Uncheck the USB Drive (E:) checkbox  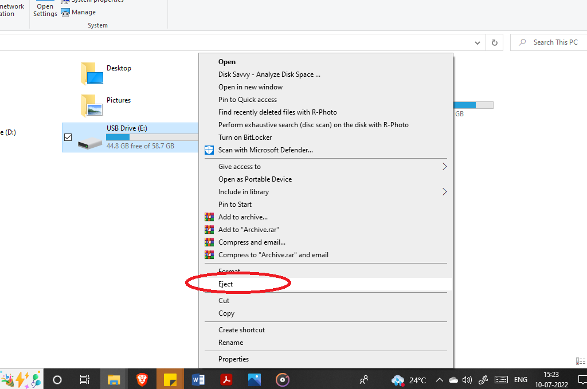[68, 137]
